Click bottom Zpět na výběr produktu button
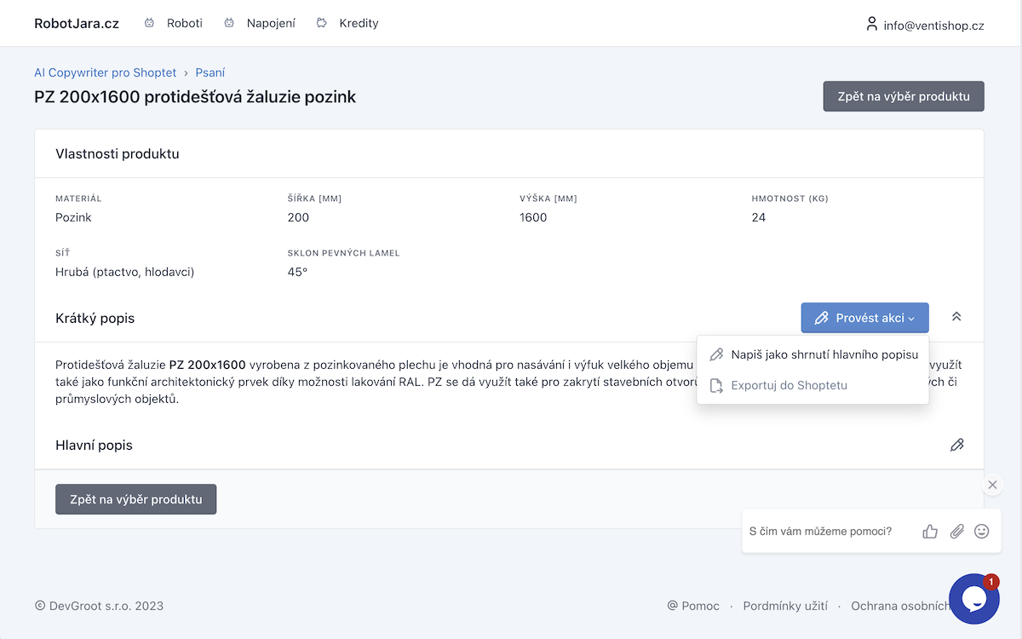Screen dimensions: 1022x639 (136, 499)
